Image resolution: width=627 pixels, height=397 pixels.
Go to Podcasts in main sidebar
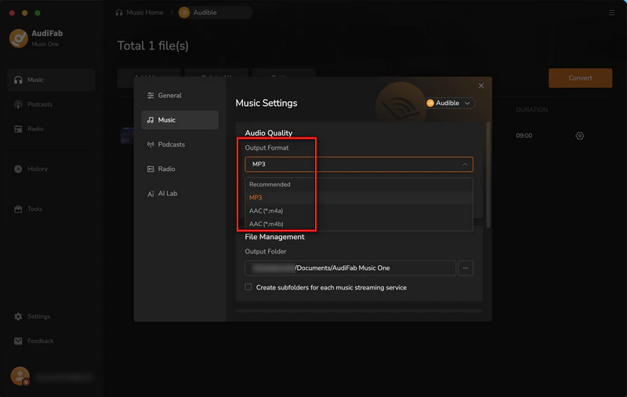51,104
